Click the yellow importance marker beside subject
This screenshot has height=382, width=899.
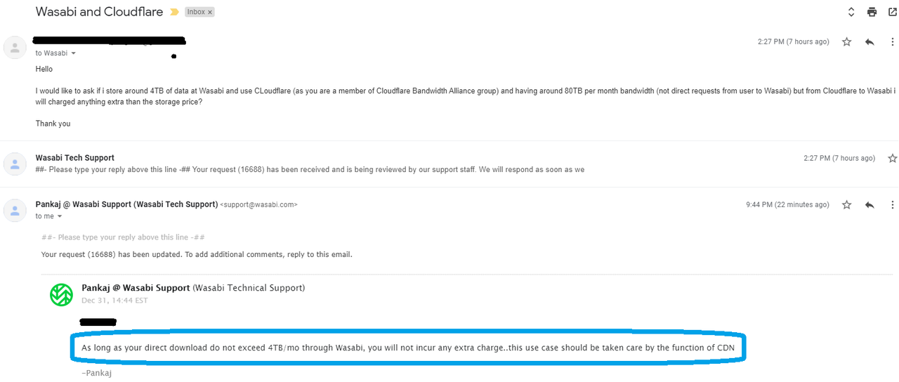(x=173, y=12)
